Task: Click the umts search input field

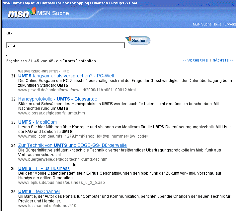Action: click(x=65, y=45)
